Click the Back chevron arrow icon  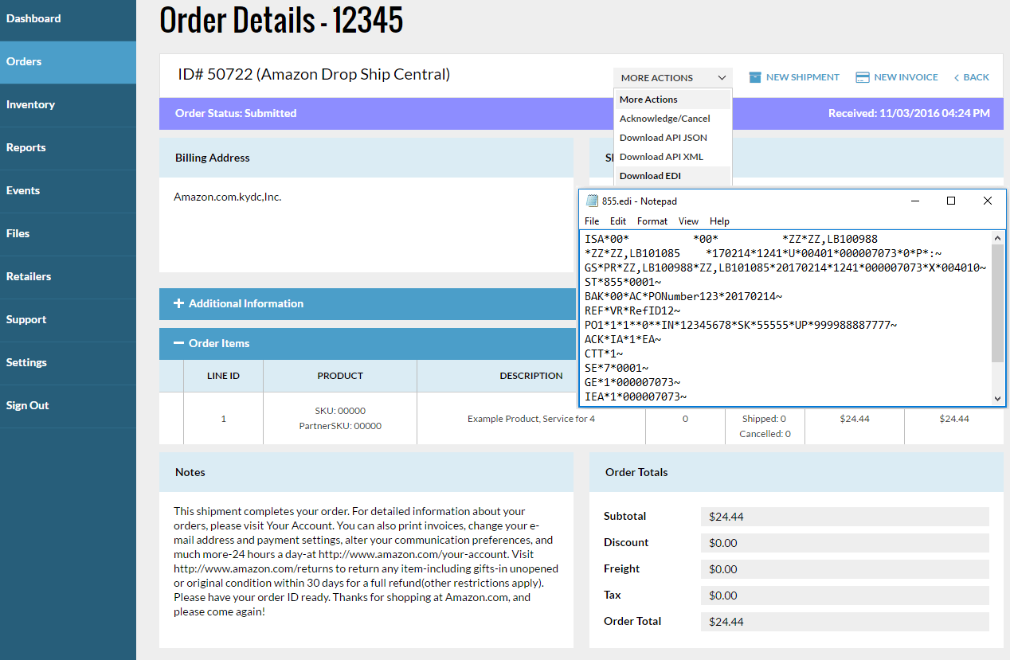click(x=957, y=77)
